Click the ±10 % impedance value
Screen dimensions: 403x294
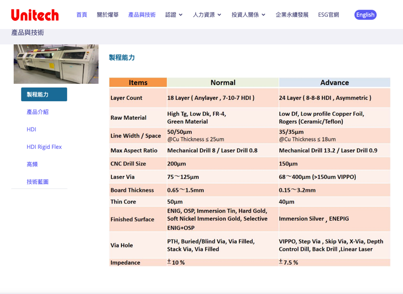pyautogui.click(x=176, y=263)
